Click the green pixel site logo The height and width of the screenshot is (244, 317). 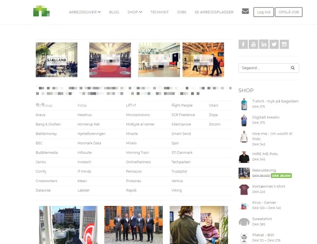pyautogui.click(x=41, y=11)
